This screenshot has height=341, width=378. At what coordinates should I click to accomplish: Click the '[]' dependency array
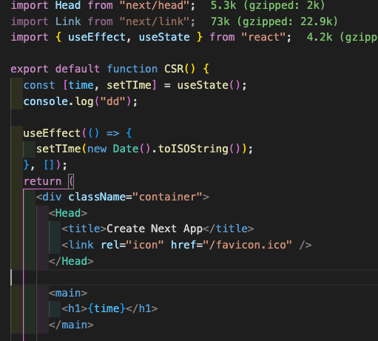click(49, 165)
